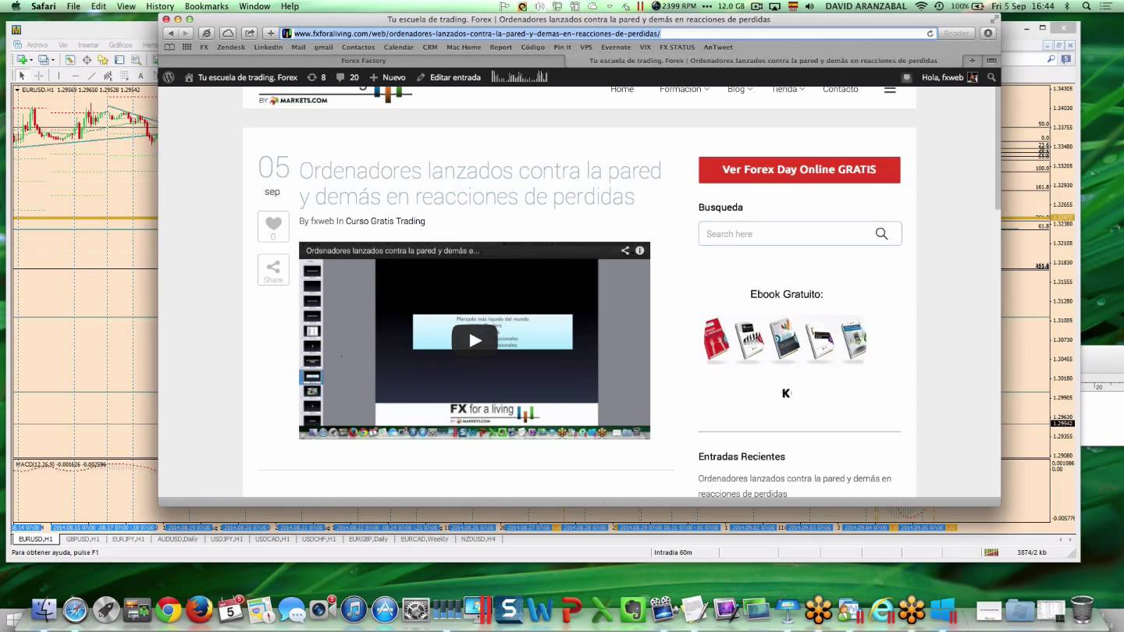Screen dimensions: 1124x632
Task: Click the video info icon
Action: 639,250
